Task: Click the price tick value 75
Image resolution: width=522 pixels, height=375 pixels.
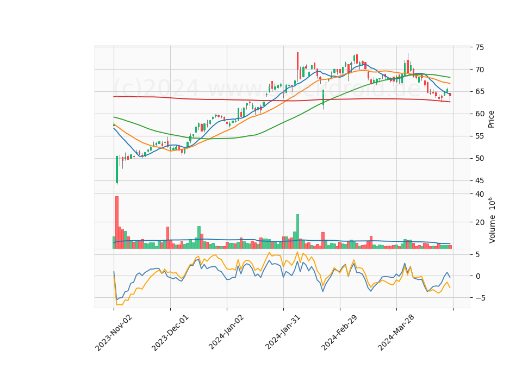Action: [480, 47]
